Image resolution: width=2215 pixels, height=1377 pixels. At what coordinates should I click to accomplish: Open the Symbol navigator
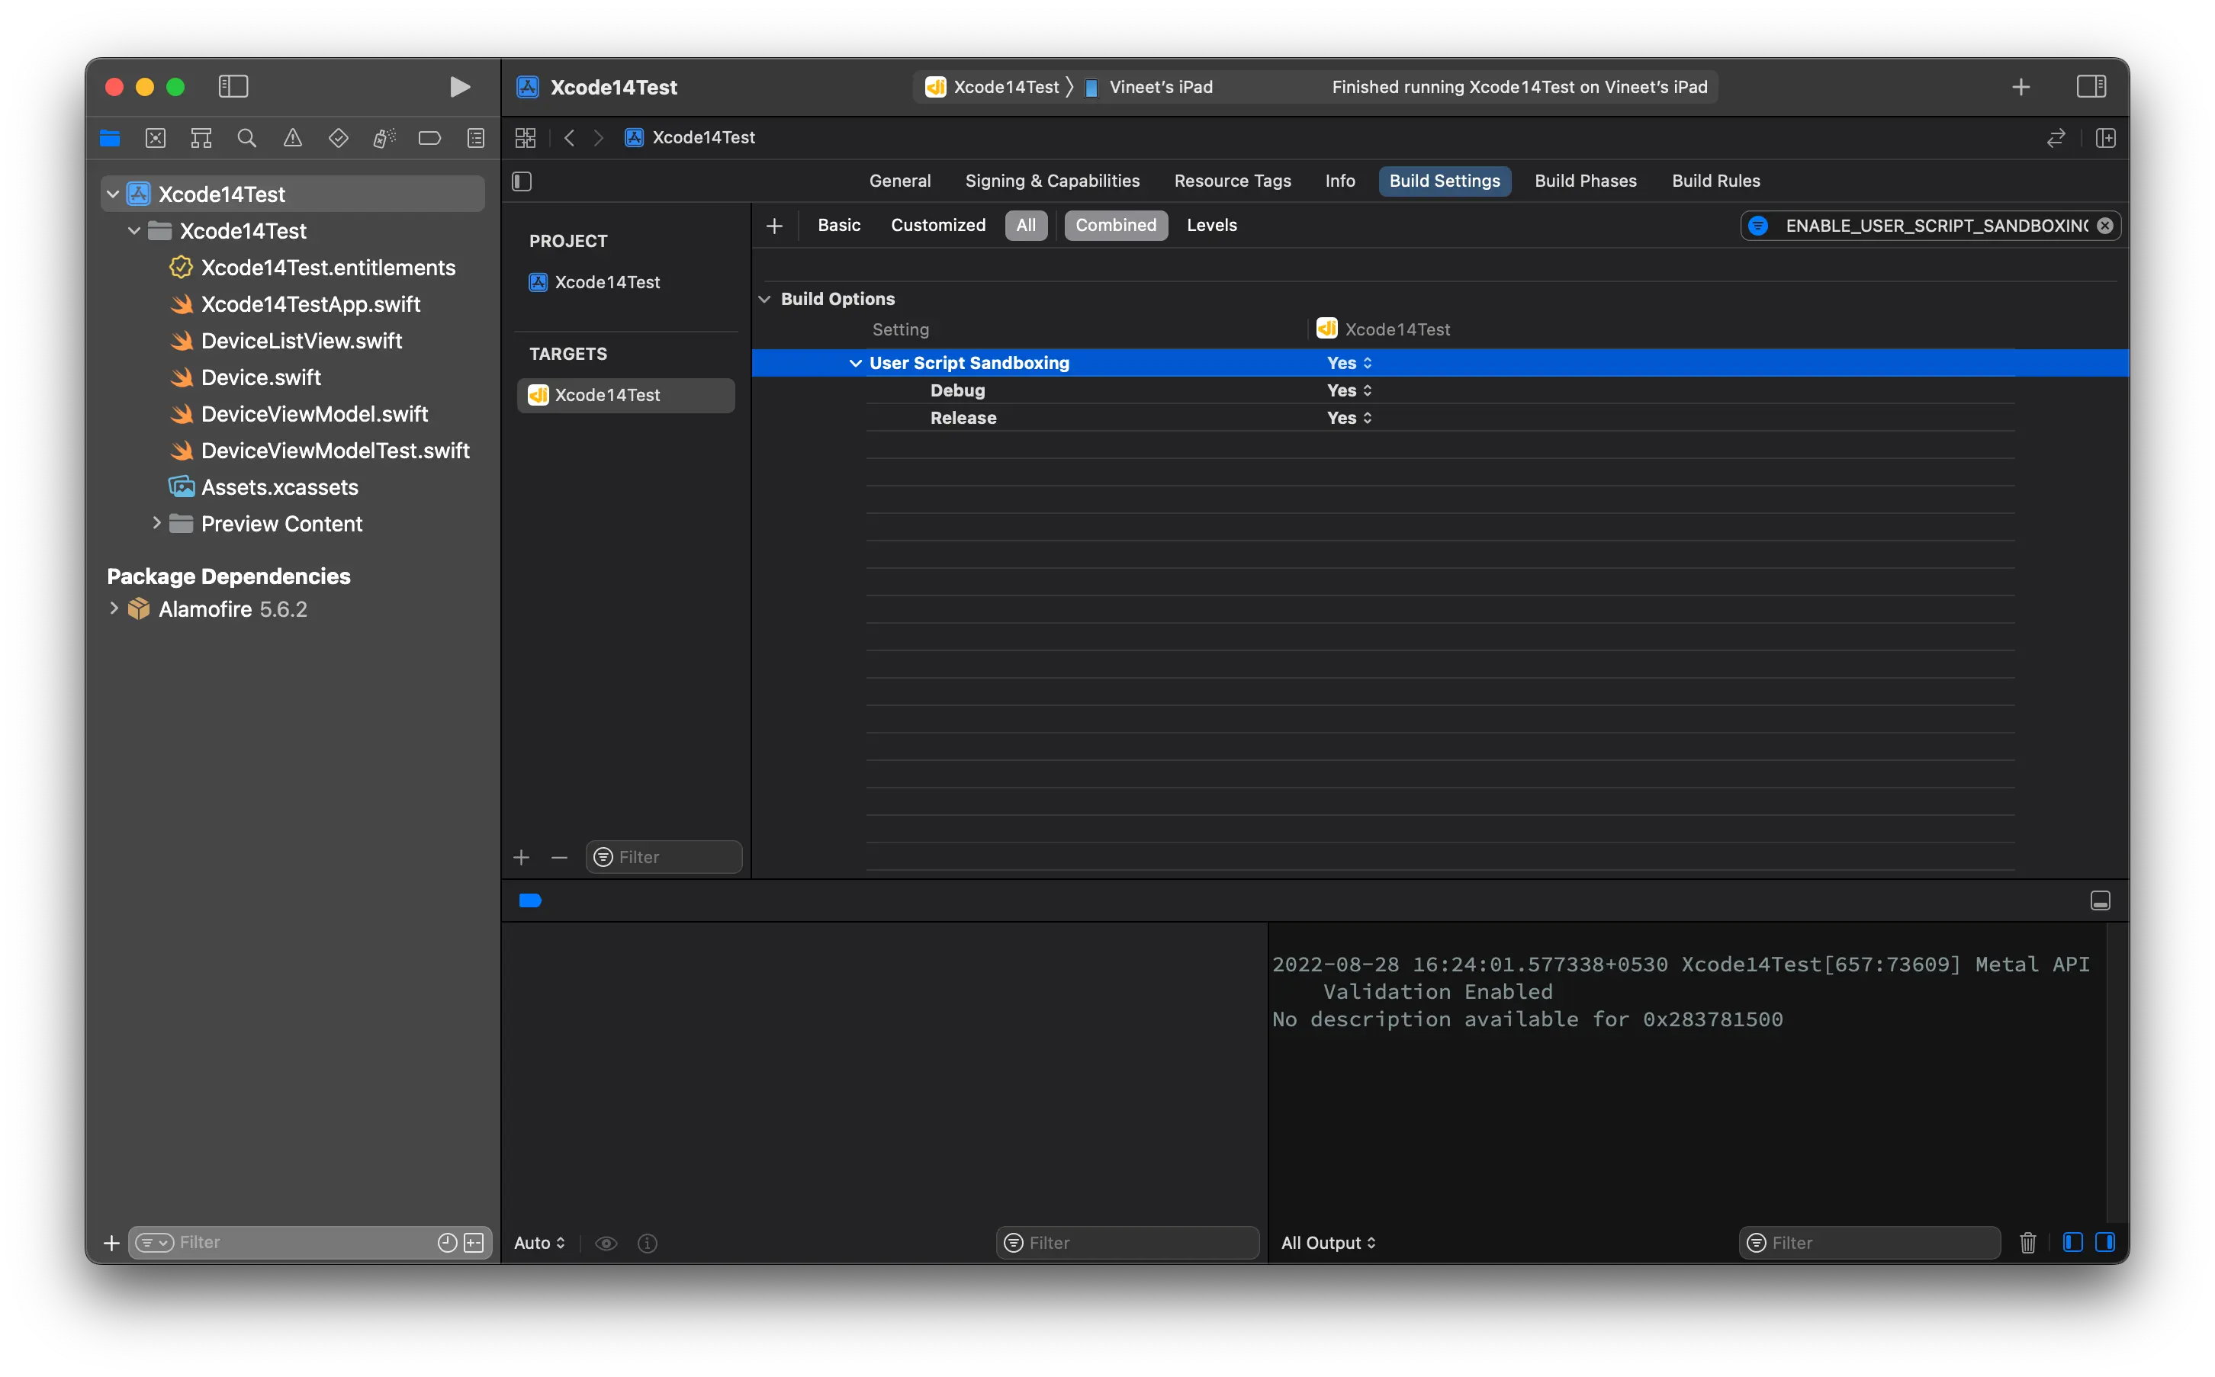(x=201, y=139)
